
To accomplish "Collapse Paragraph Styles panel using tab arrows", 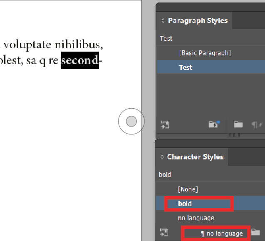I will (163, 21).
